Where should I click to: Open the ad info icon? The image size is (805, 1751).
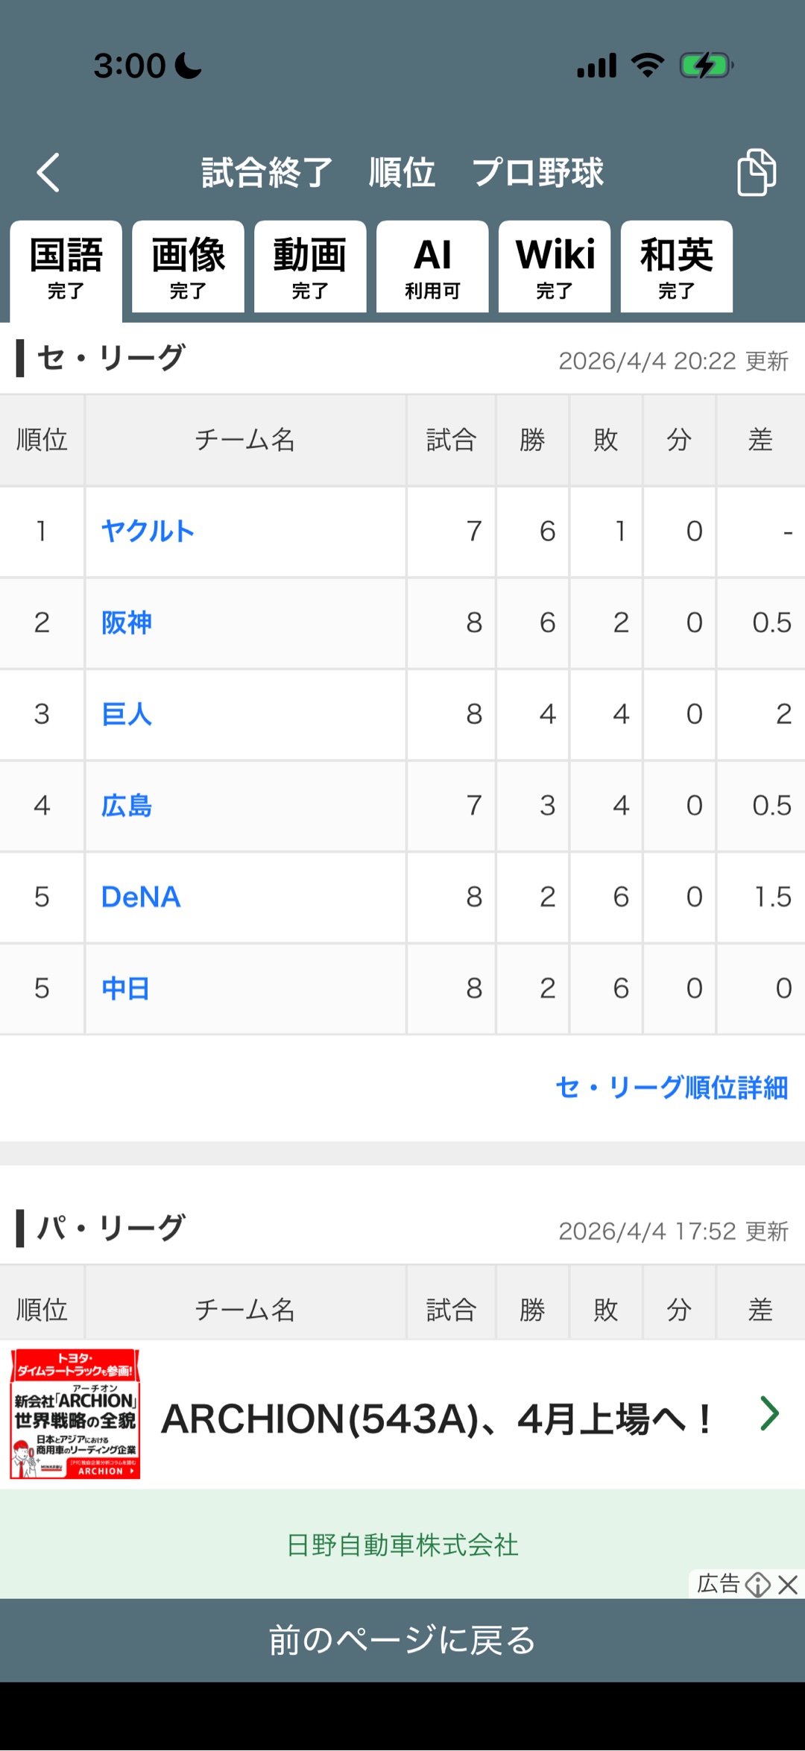[x=758, y=1584]
